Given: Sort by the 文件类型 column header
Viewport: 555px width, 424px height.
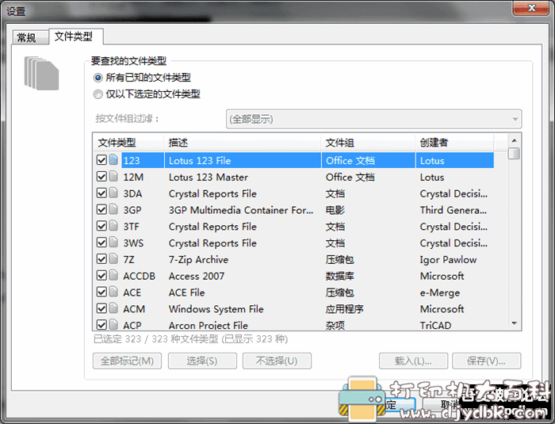Looking at the screenshot, I should [128, 143].
